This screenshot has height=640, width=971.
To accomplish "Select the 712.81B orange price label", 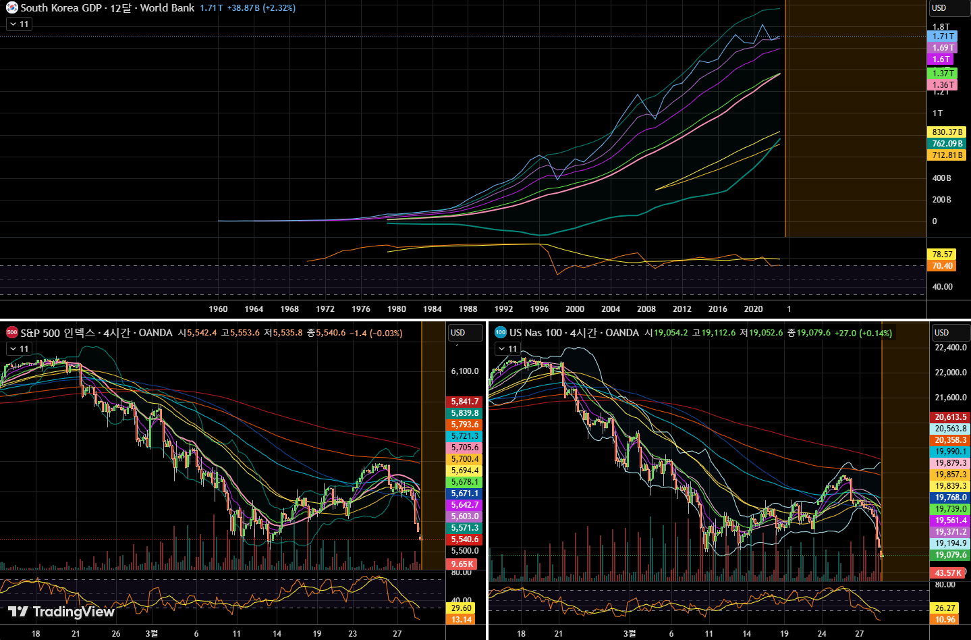I will [947, 155].
